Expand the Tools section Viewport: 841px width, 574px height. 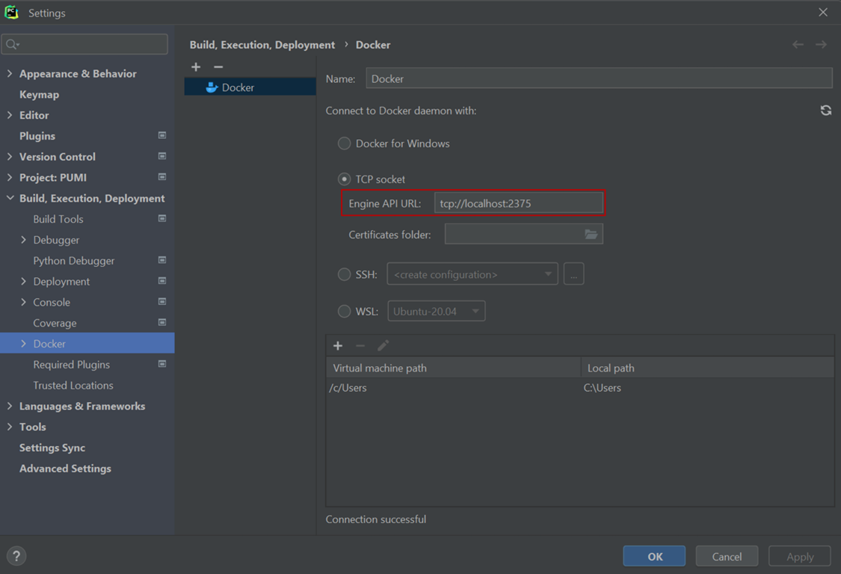(x=10, y=427)
